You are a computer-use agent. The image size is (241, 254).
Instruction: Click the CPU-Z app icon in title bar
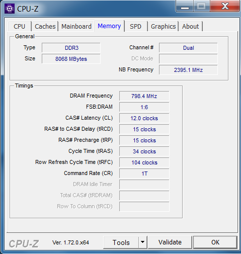[x=10, y=9]
